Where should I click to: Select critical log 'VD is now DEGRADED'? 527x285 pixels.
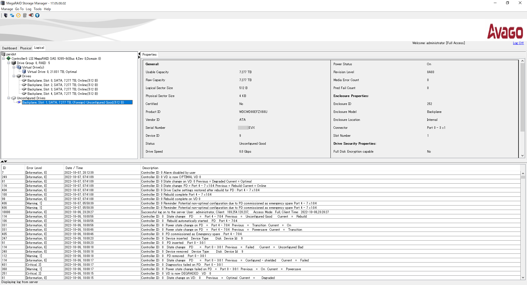coord(261,273)
